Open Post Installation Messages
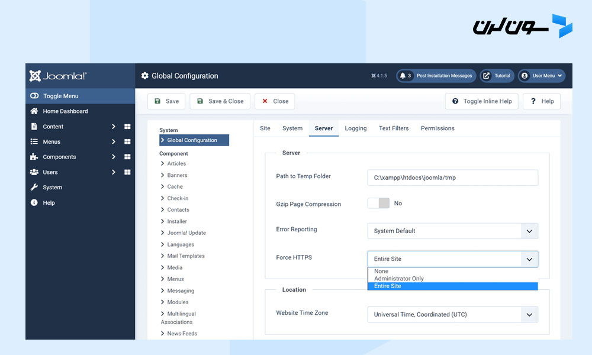Screen dimensions: 592x355 coord(436,76)
